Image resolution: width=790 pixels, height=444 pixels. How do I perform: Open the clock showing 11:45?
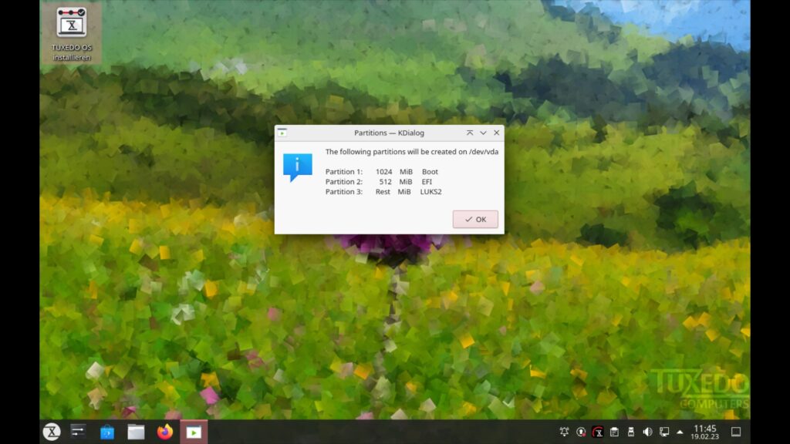[x=705, y=432]
